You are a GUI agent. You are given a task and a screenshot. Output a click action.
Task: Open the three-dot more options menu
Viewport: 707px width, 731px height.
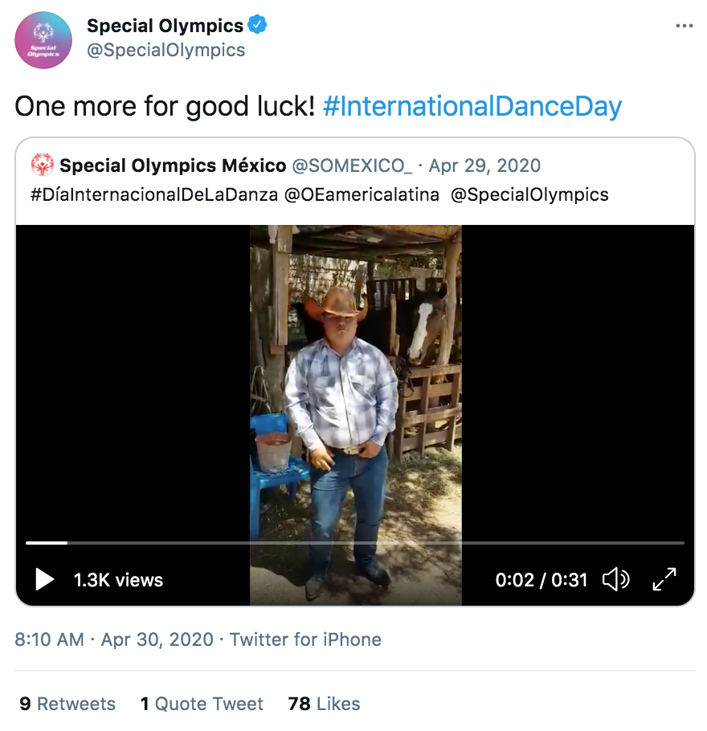[685, 26]
